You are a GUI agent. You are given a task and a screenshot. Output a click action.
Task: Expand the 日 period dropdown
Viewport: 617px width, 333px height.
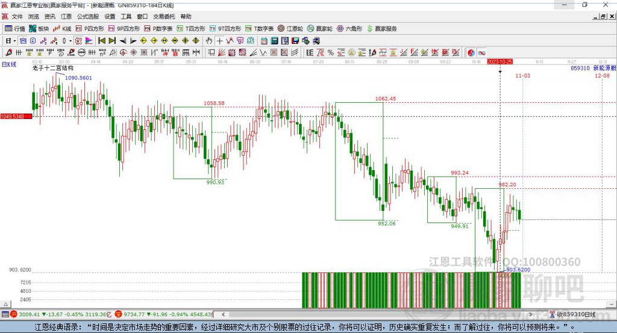click(14, 41)
